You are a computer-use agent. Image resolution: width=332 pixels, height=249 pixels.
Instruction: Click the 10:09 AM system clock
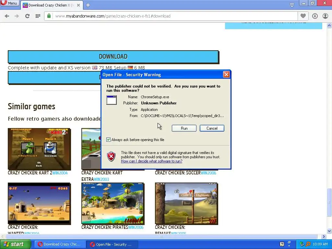[x=320, y=244]
